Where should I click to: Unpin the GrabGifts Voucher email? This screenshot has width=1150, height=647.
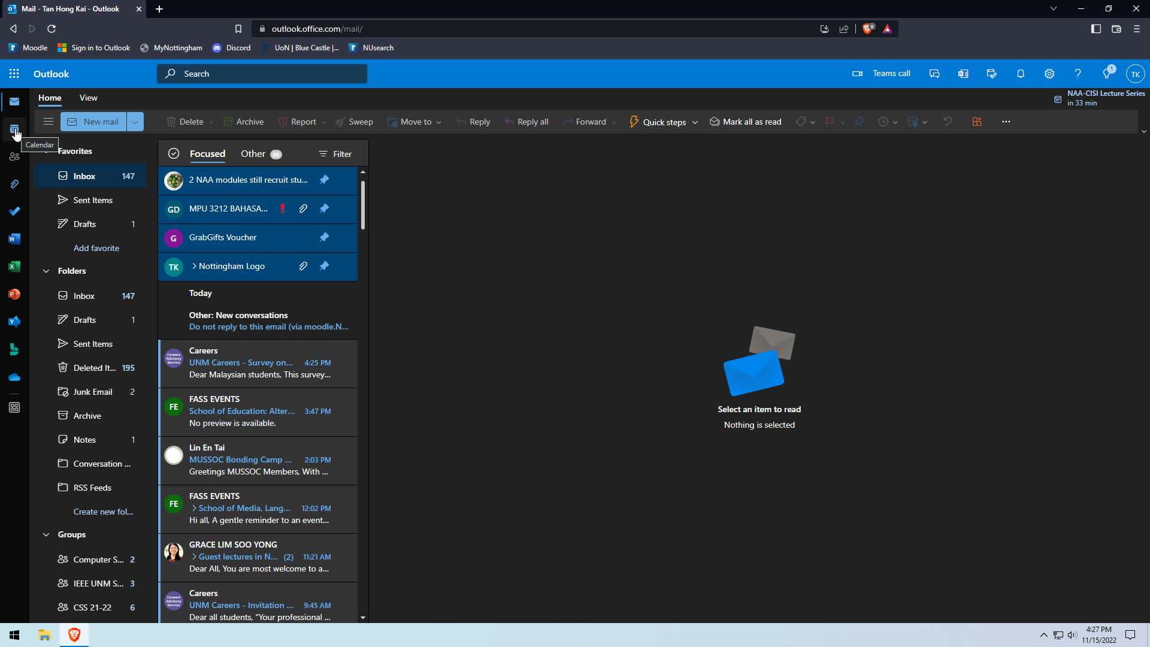[x=324, y=237]
